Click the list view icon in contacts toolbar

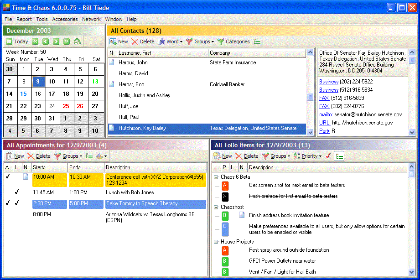point(257,41)
